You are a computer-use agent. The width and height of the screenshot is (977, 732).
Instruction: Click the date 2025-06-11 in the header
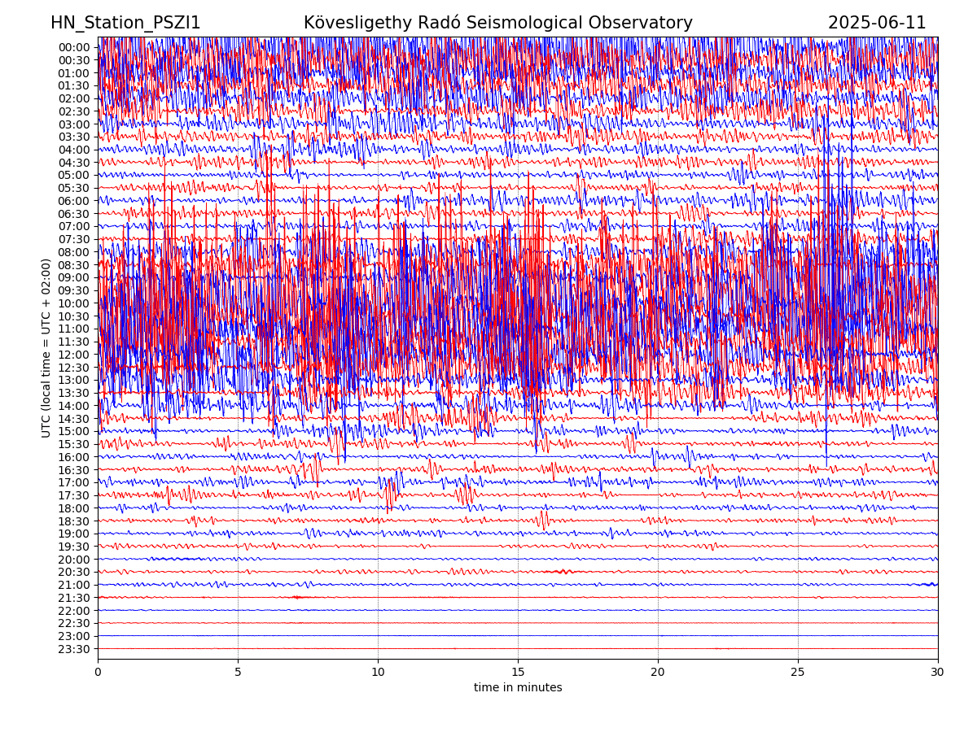[877, 23]
